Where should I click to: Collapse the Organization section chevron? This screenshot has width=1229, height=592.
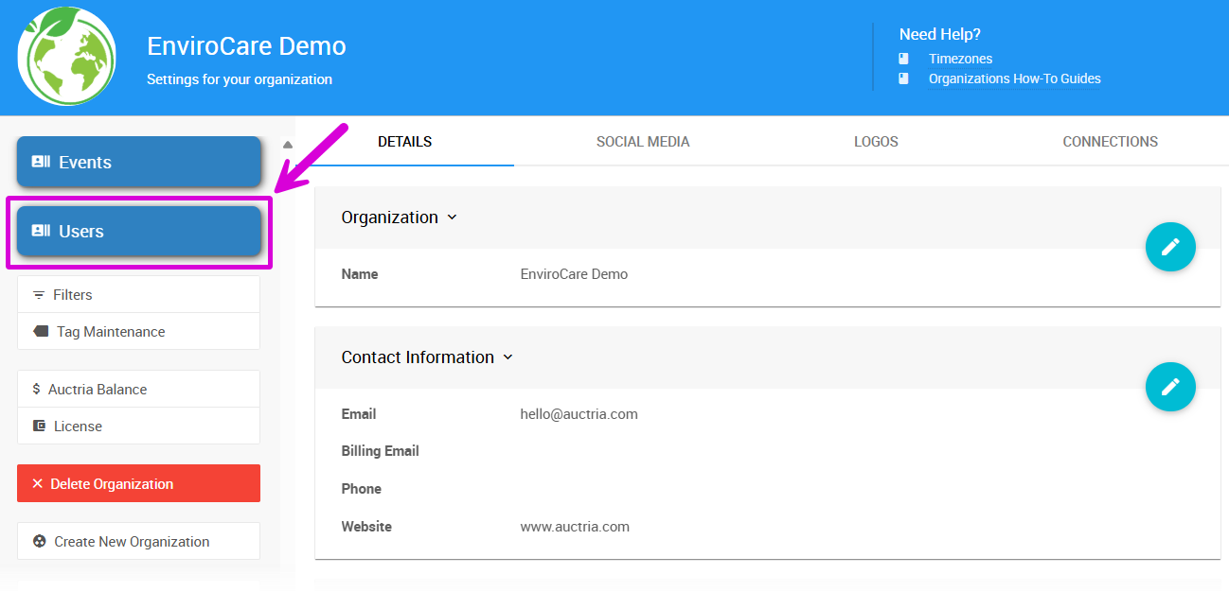[x=452, y=218]
